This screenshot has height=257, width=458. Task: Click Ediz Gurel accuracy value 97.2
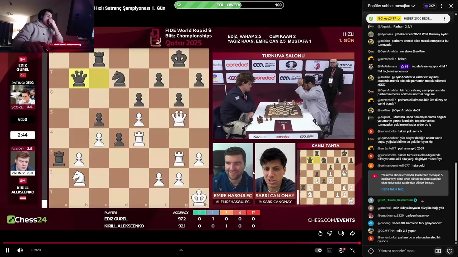click(182, 219)
